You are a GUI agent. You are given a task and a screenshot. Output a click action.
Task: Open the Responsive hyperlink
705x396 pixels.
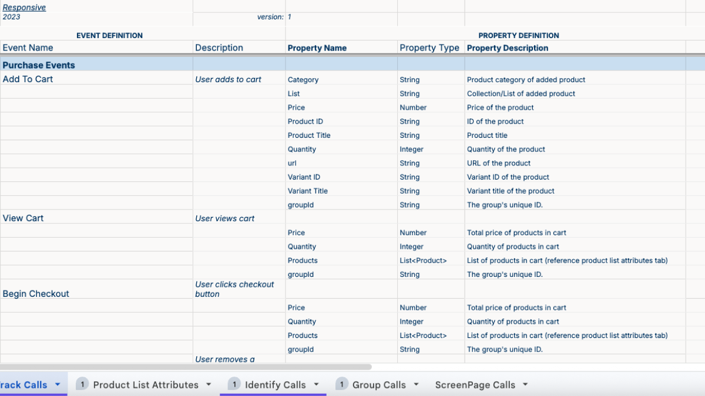click(23, 7)
